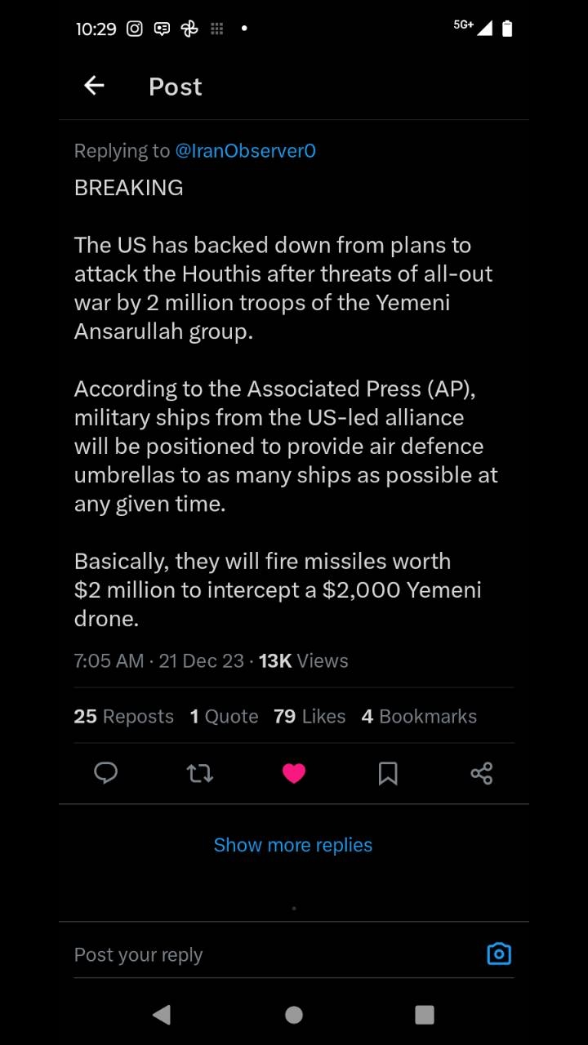Tap the Instagram notification icon in status bar
This screenshot has width=588, height=1045.
pos(135,29)
